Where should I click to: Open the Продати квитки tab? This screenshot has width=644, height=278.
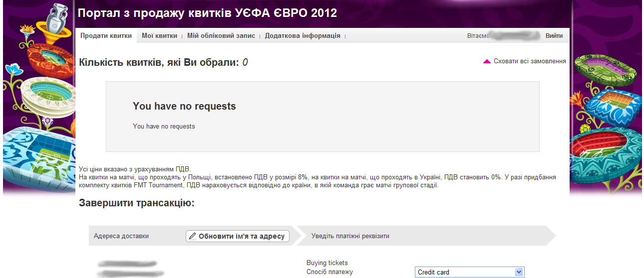pyautogui.click(x=106, y=36)
